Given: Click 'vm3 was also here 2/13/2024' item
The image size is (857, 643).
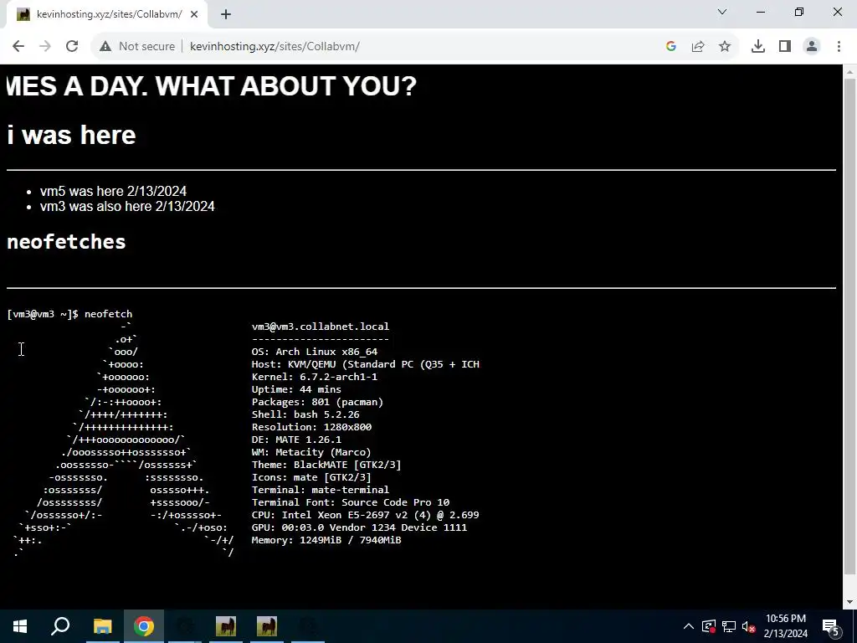Looking at the screenshot, I should (x=127, y=206).
